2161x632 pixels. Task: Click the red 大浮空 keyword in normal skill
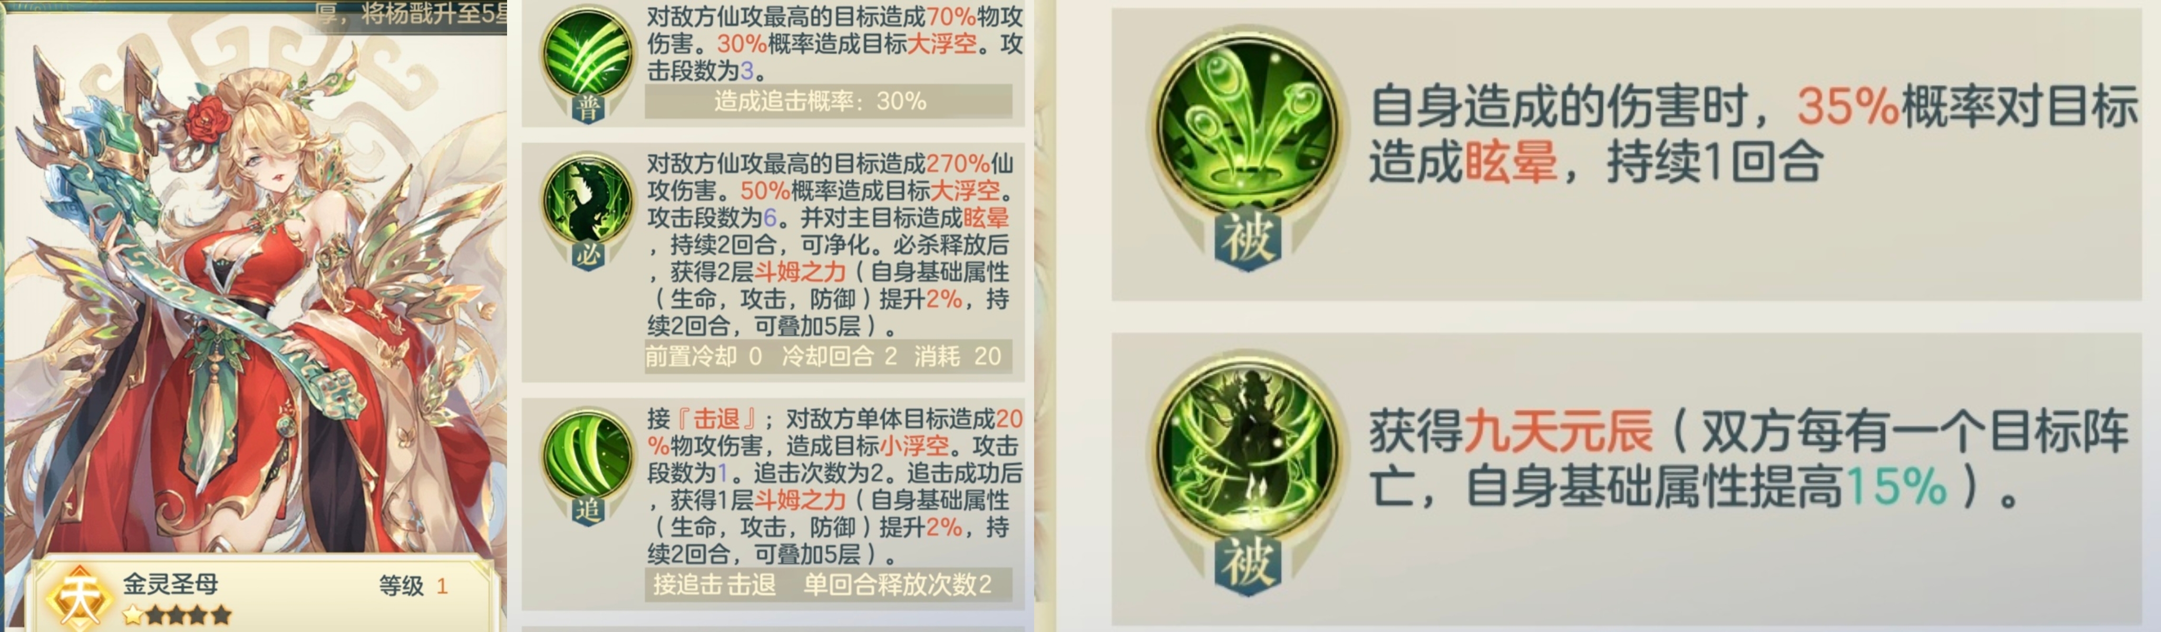942,44
